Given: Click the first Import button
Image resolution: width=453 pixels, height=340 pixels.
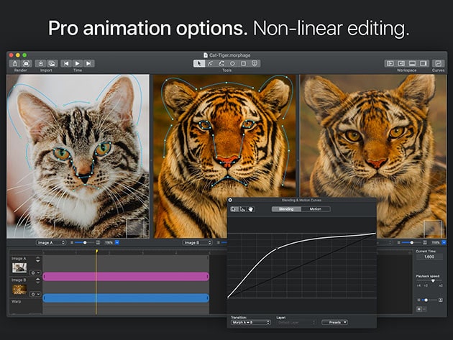Looking at the screenshot, I should pyautogui.click(x=41, y=63).
